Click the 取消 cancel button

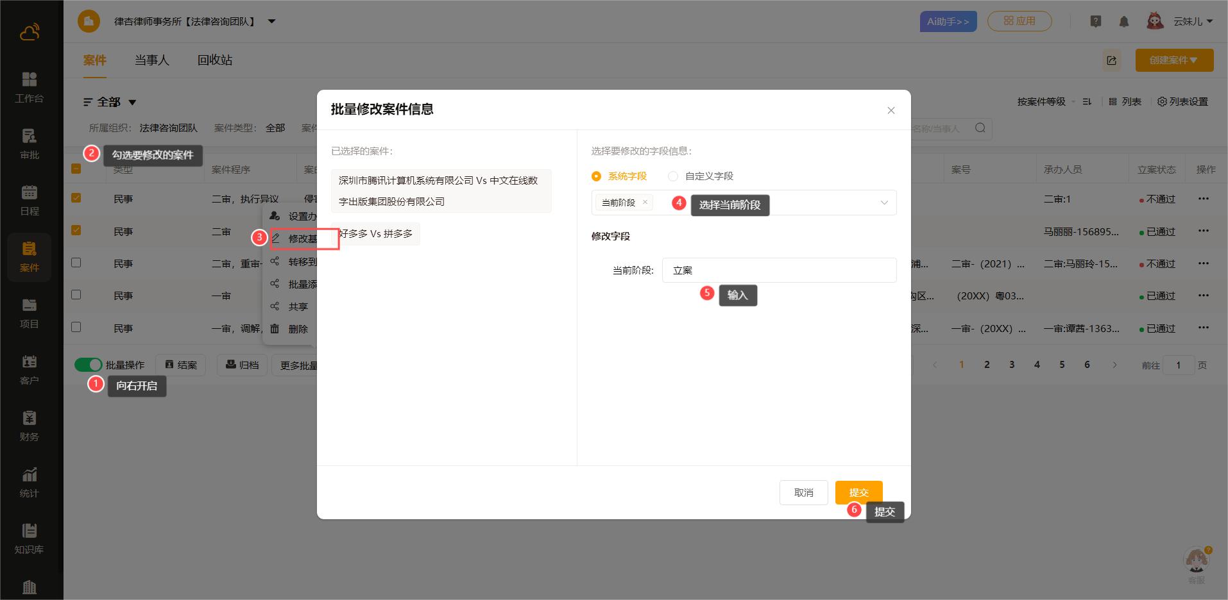tap(803, 492)
